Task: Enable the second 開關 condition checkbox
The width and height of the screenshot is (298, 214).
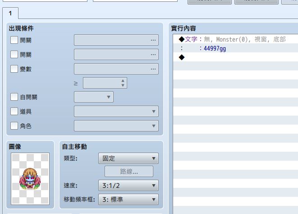Action: (x=14, y=55)
